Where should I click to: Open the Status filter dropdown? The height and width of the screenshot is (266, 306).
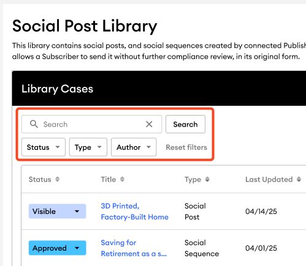tap(44, 147)
